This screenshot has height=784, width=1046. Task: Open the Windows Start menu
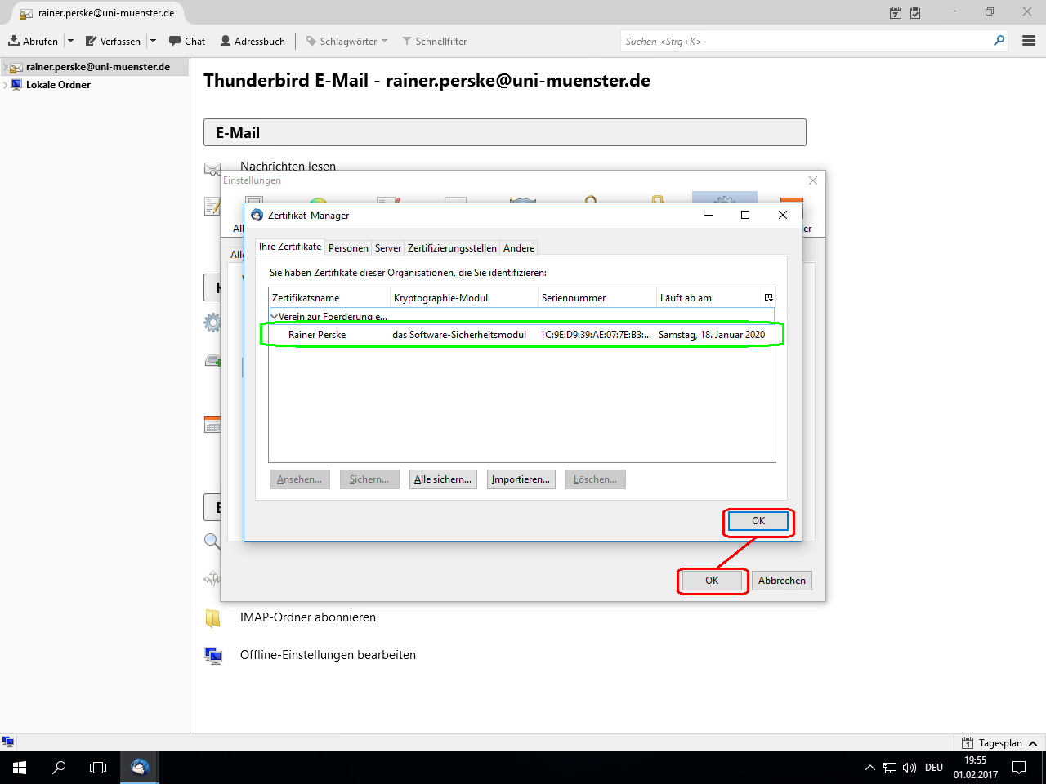pos(20,768)
